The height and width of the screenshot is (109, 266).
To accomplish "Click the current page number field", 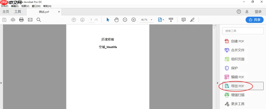I will tap(91, 20).
